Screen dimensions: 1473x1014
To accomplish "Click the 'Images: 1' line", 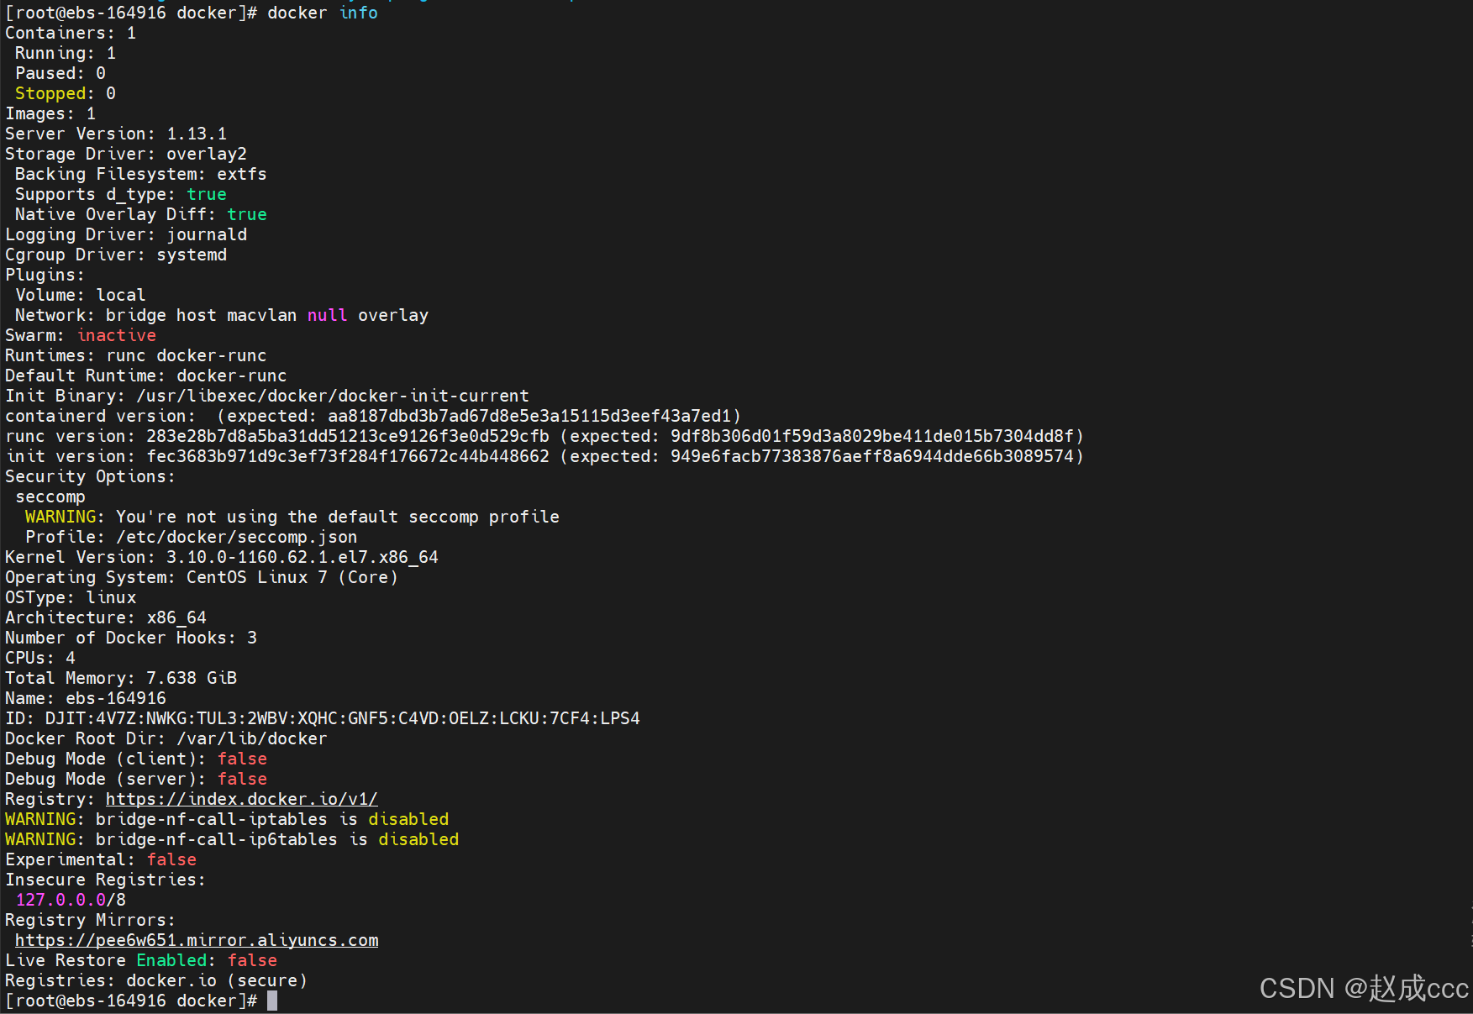I will coord(50,113).
